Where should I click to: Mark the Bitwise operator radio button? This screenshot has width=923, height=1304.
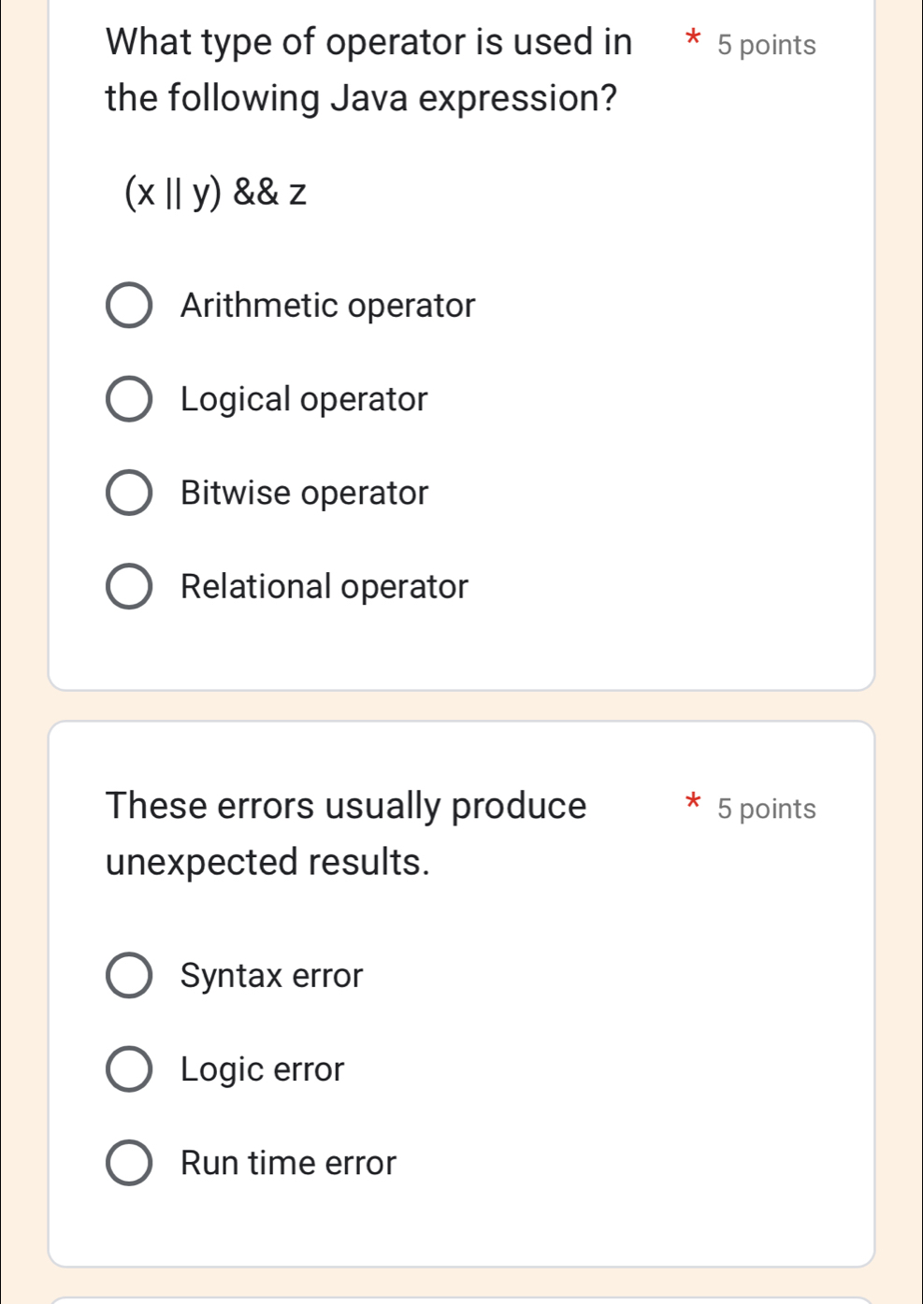pyautogui.click(x=129, y=494)
